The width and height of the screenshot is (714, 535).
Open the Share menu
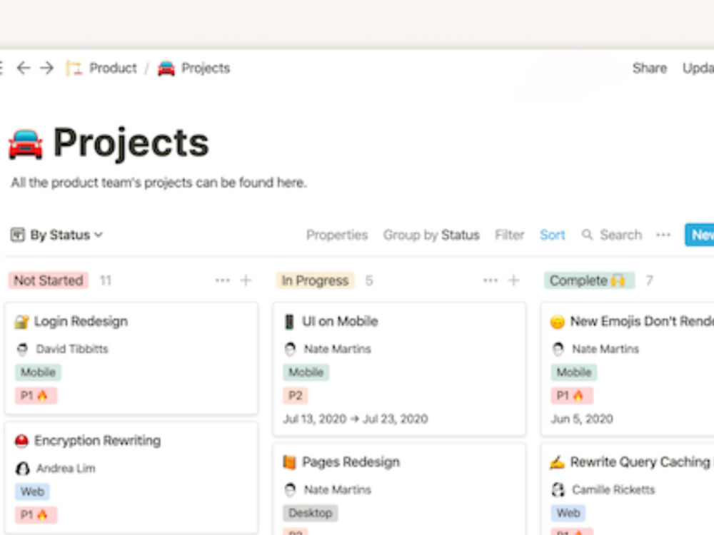[x=649, y=68]
